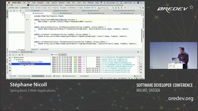198x111 pixels.
Task: Click the camera icon in Run Dashboard sidebar
Action: point(10,71)
